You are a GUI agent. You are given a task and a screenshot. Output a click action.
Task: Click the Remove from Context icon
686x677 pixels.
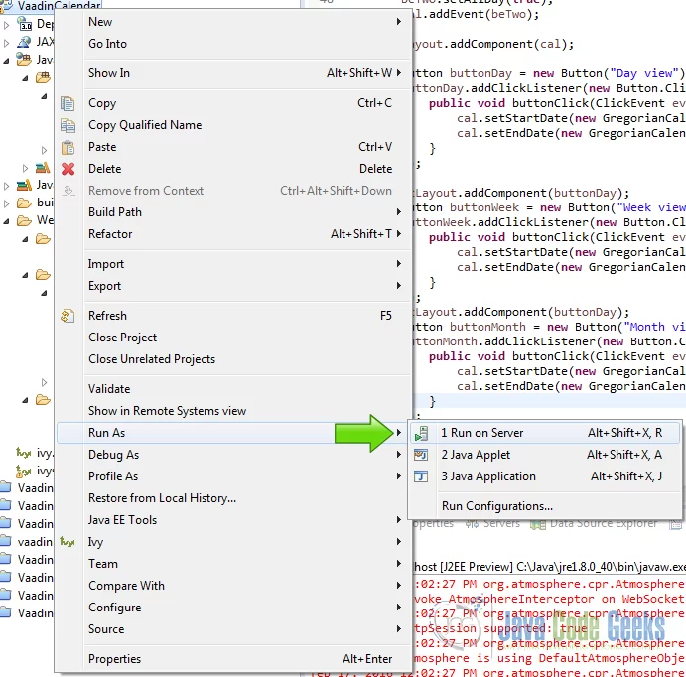pyautogui.click(x=68, y=191)
